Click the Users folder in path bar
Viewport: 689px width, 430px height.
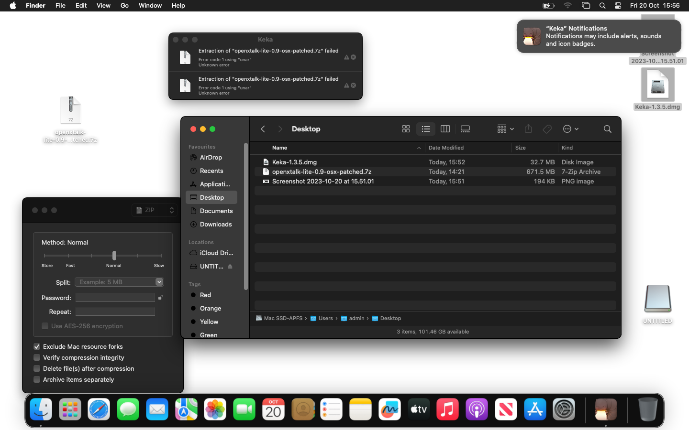[322, 318]
